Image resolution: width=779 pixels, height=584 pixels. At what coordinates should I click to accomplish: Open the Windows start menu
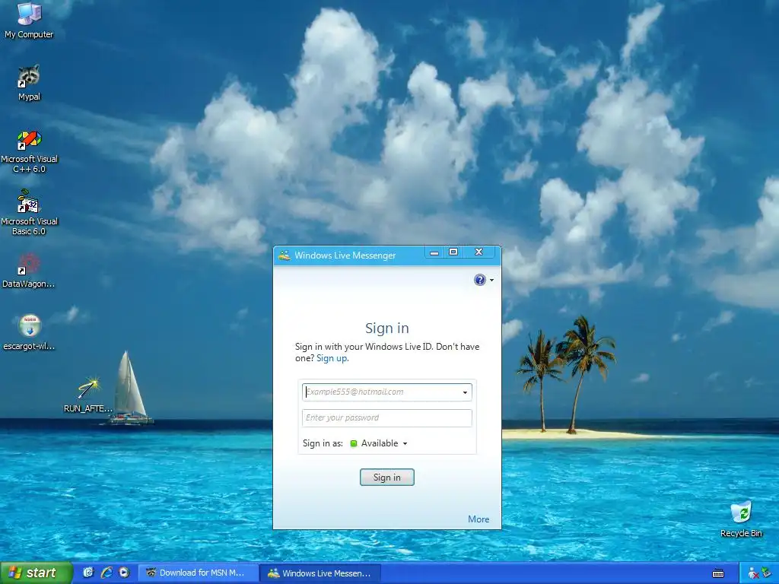(x=37, y=573)
